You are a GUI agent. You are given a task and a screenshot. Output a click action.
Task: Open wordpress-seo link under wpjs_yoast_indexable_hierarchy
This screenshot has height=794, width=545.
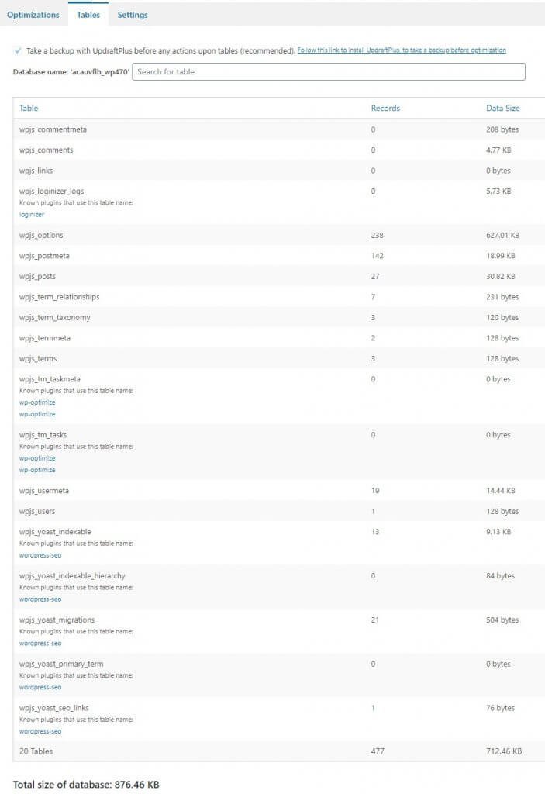pos(40,599)
